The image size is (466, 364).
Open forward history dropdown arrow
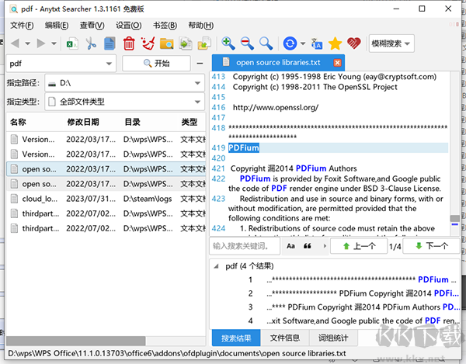tap(54, 43)
